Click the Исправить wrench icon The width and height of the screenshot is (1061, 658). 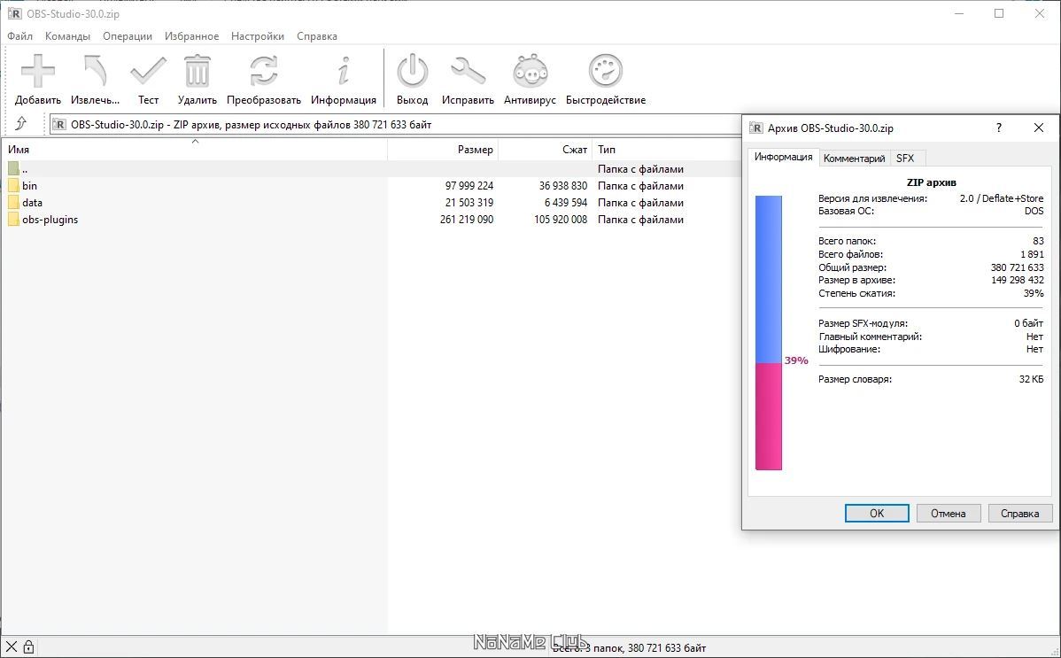pyautogui.click(x=468, y=70)
